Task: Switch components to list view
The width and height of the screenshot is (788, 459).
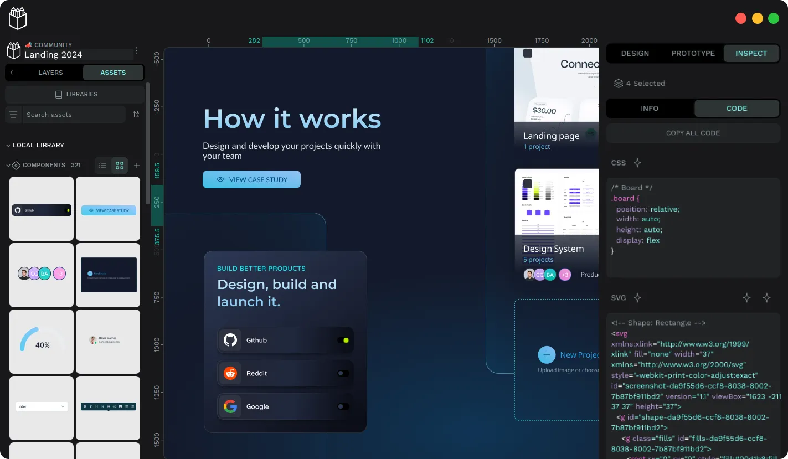Action: coord(103,165)
